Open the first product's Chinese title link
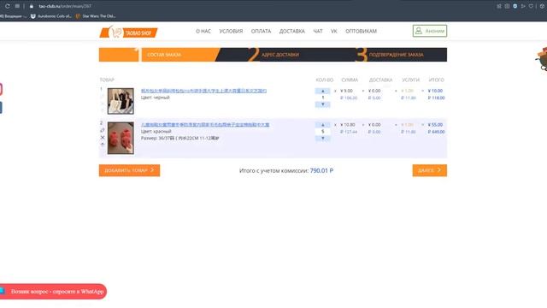The height and width of the screenshot is (308, 547). click(x=203, y=91)
